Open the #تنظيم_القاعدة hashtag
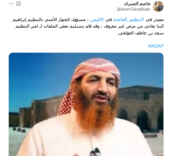The width and height of the screenshot is (170, 156). click(x=129, y=20)
